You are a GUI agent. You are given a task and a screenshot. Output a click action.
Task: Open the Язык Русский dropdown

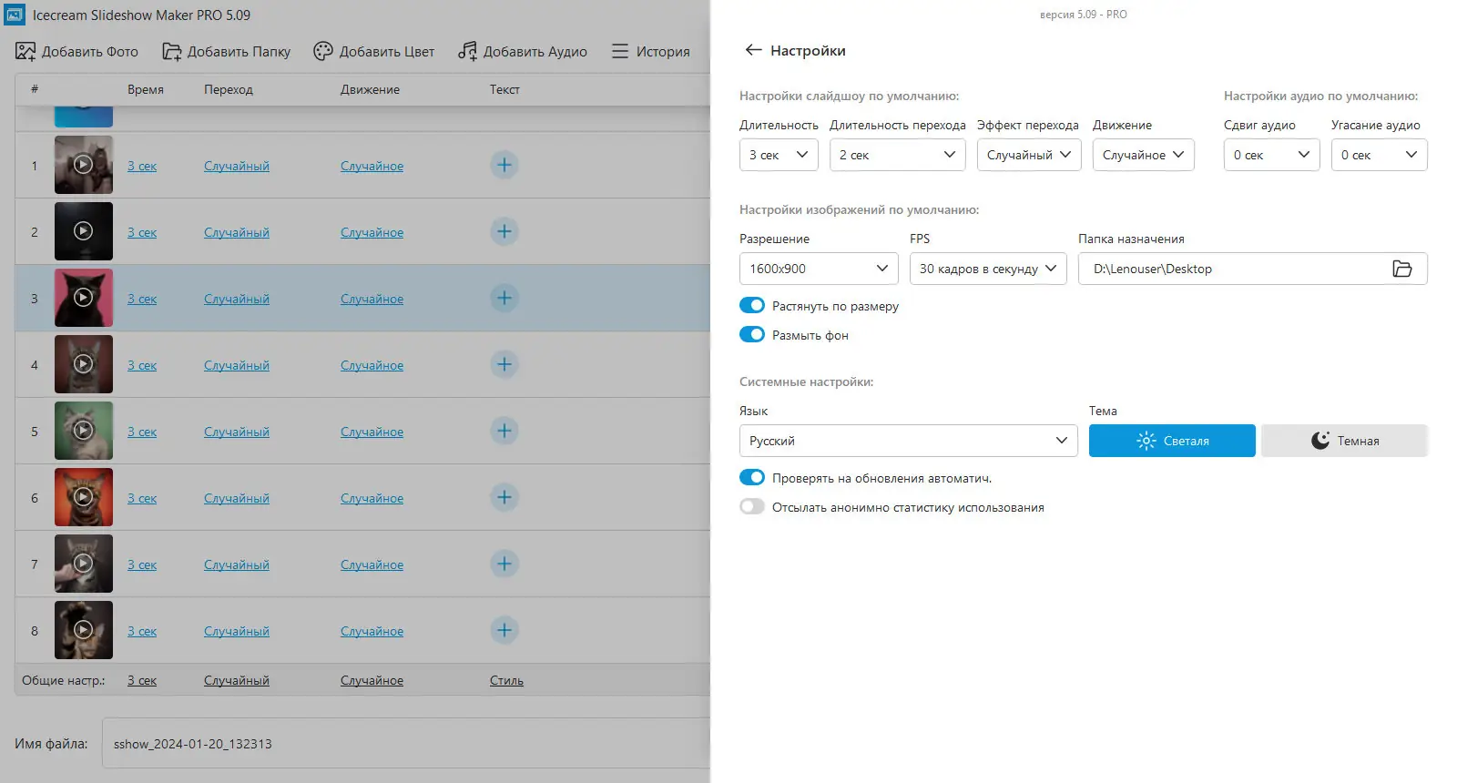(908, 441)
